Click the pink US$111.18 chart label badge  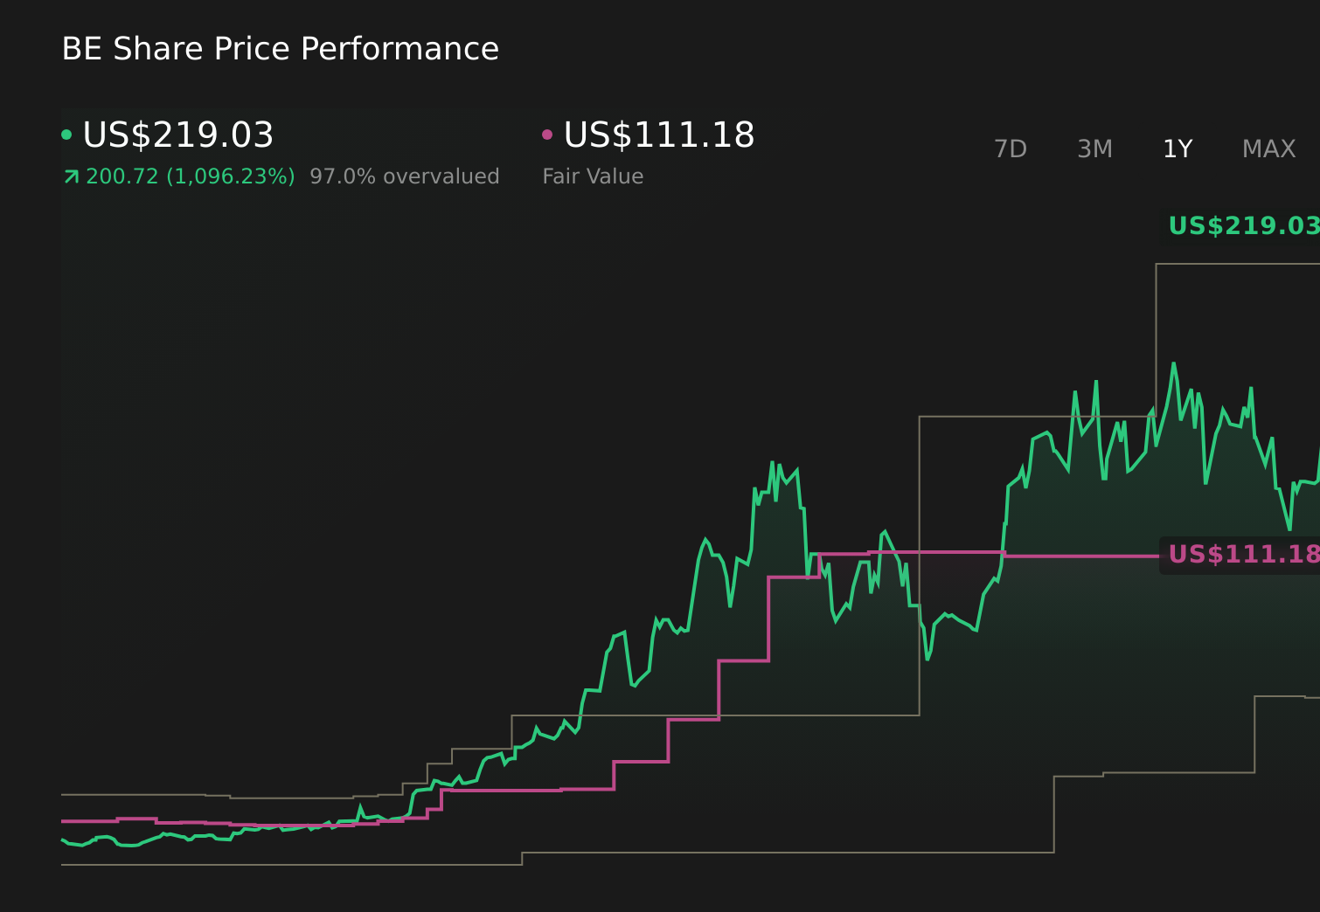[x=1241, y=555]
